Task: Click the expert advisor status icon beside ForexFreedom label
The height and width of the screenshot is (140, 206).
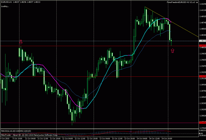Action: pyautogui.click(x=197, y=2)
